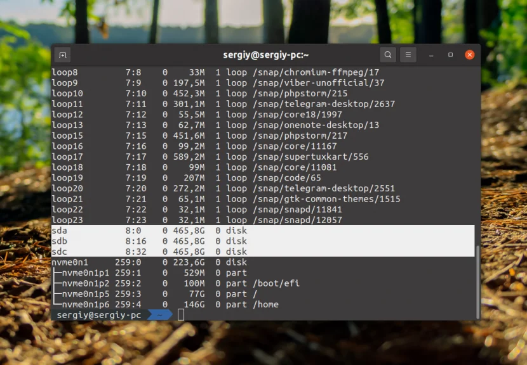Viewport: 527px width, 365px height.
Task: Click the blue prompt arrow glyph
Action: [159, 314]
